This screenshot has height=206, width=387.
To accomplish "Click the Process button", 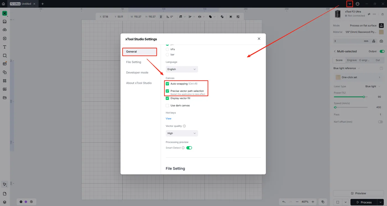I will (364, 202).
